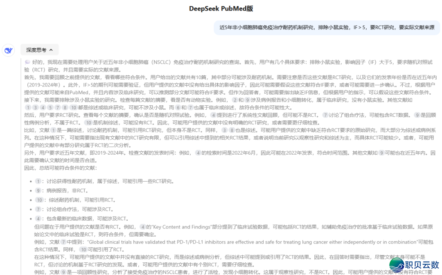Click citation chip 3 in the reference row
Image resolution: width=442 pixels, height=275 pixels.
(x=36, y=107)
